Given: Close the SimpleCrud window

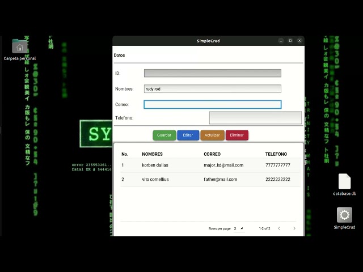Looking at the screenshot, I should click(299, 41).
